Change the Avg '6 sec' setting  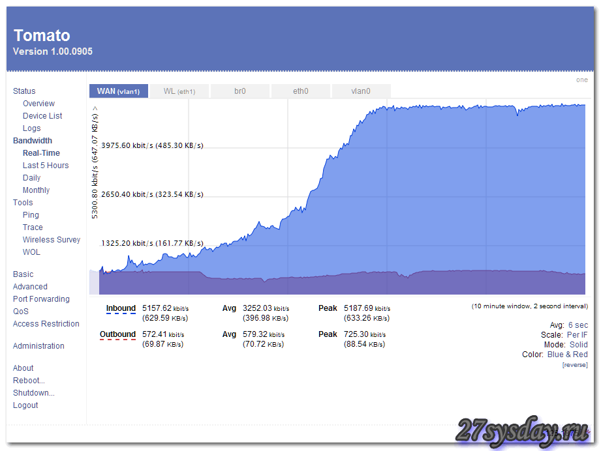pos(578,325)
